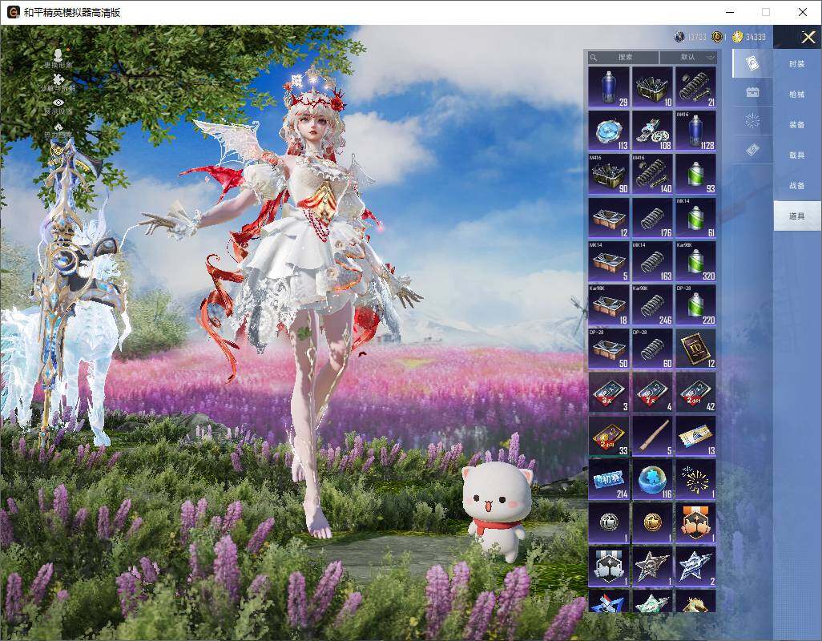The image size is (822, 641).
Task: Select the silver star badge with count 1
Action: 652,567
